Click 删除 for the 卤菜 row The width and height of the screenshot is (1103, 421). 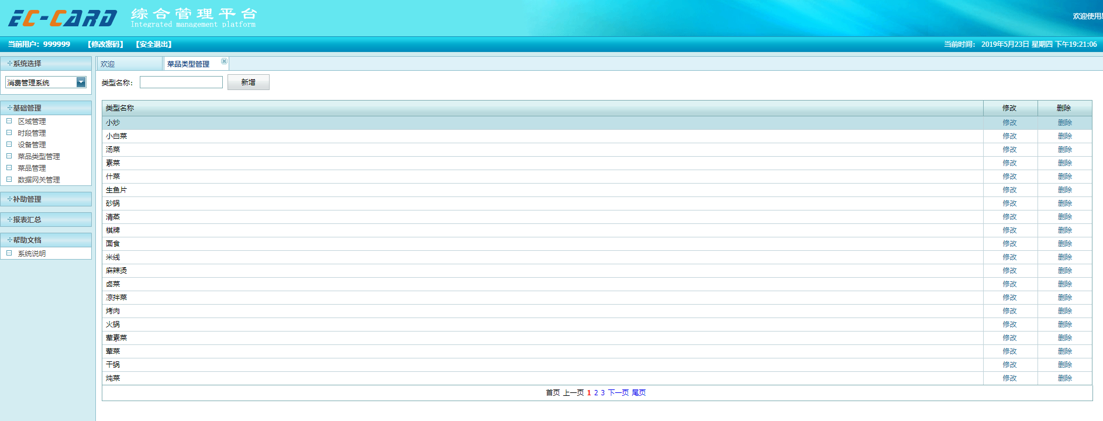point(1065,284)
